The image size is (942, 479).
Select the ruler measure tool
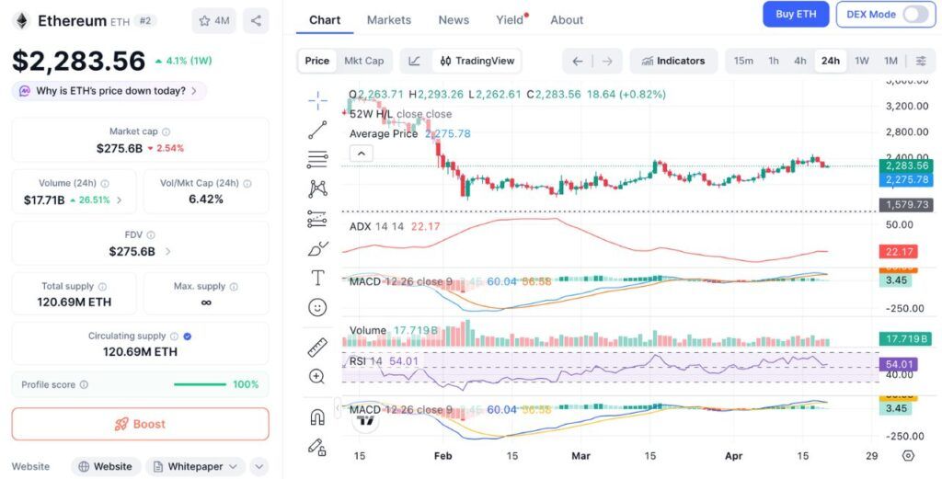[x=317, y=347]
